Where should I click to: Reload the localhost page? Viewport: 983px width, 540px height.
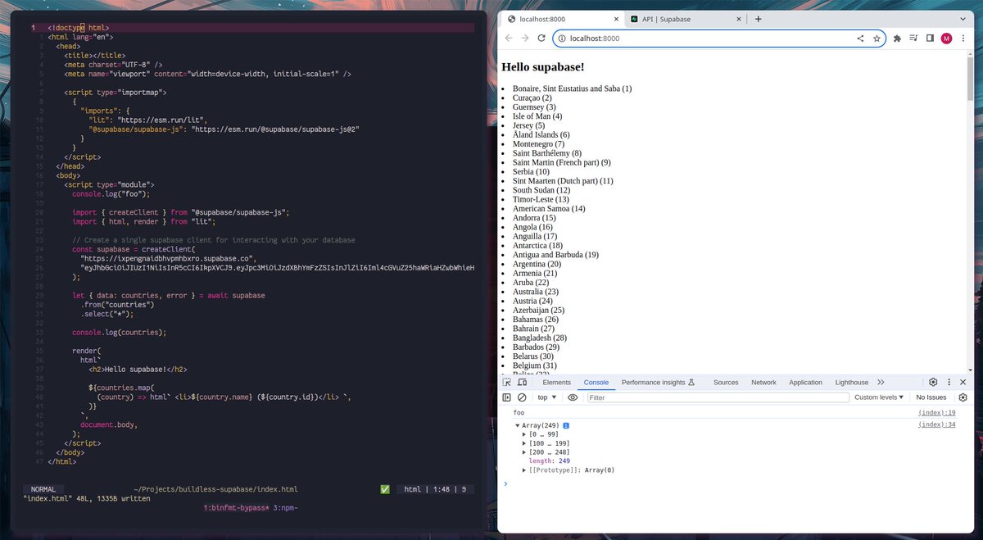541,38
